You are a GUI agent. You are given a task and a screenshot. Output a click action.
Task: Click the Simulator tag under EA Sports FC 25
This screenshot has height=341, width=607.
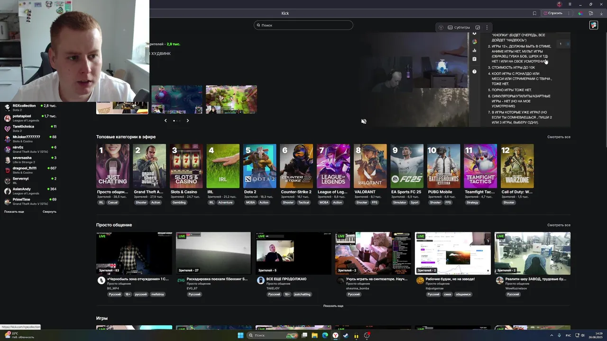[399, 202]
